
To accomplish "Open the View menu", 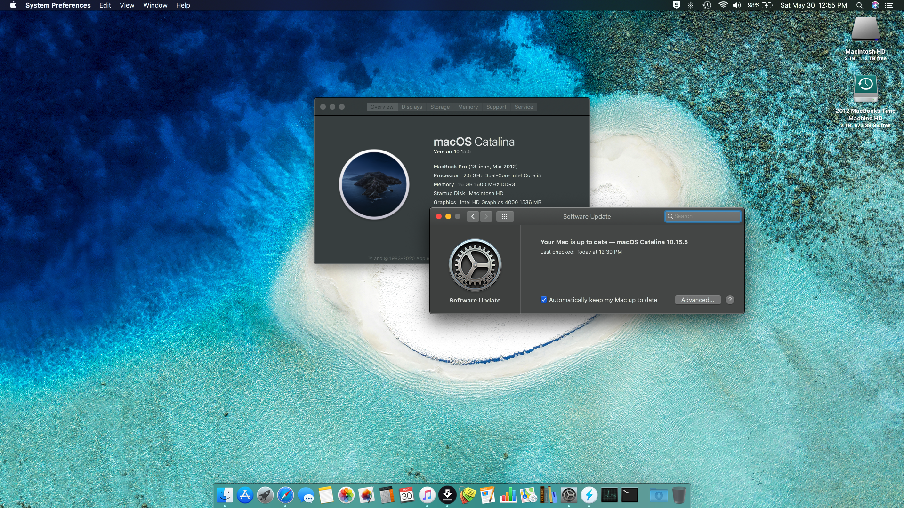I will [127, 5].
